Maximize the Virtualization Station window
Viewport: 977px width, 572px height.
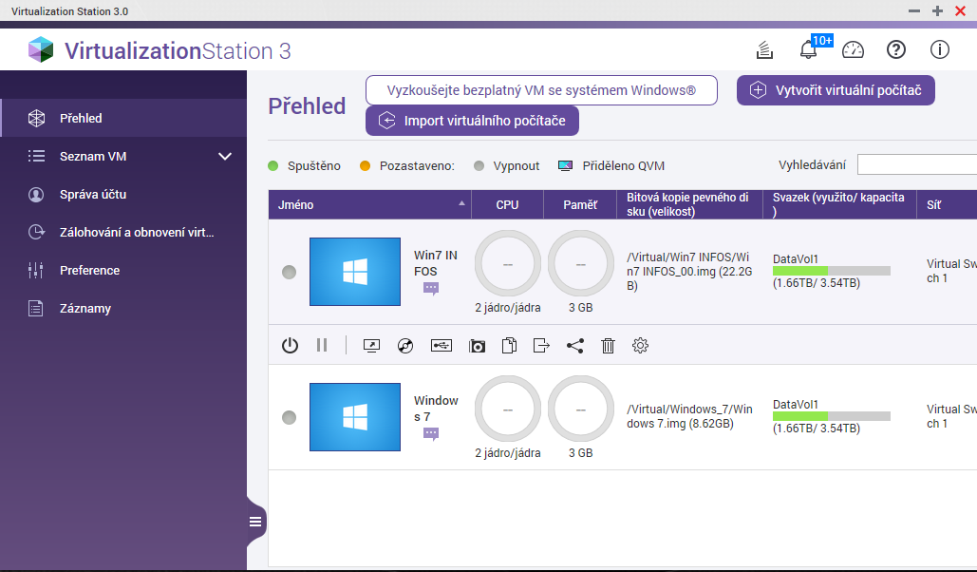pos(937,10)
